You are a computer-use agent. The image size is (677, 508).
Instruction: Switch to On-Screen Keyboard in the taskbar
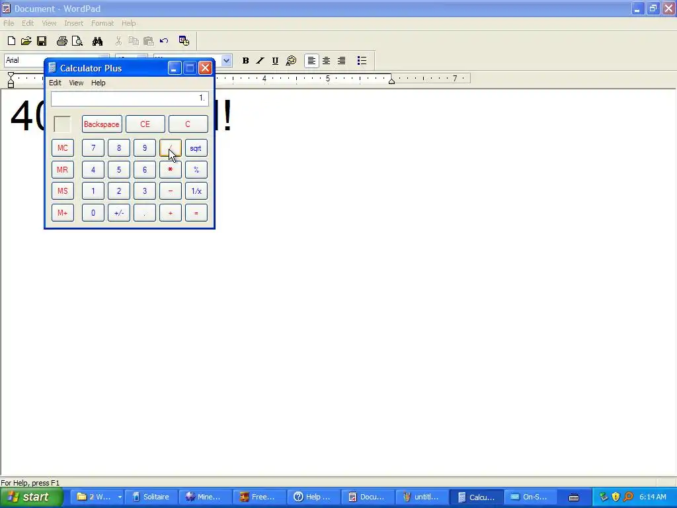tap(530, 497)
